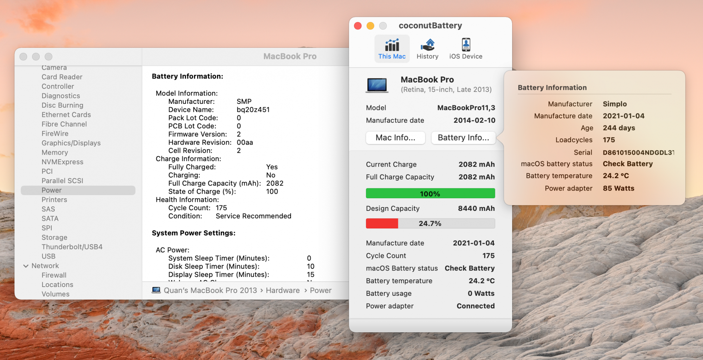Select Fibre Channel in the sidebar
This screenshot has width=703, height=360.
click(x=64, y=124)
